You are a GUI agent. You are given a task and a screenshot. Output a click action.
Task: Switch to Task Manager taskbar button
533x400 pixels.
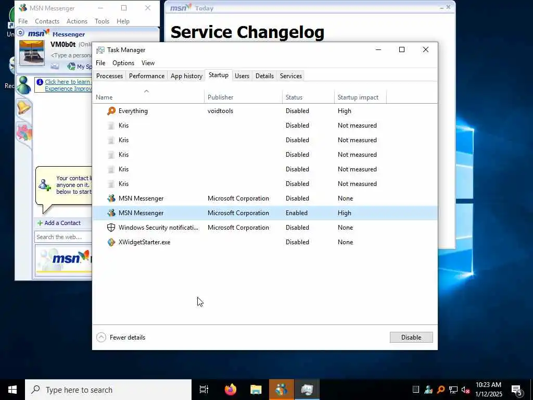[x=307, y=390]
